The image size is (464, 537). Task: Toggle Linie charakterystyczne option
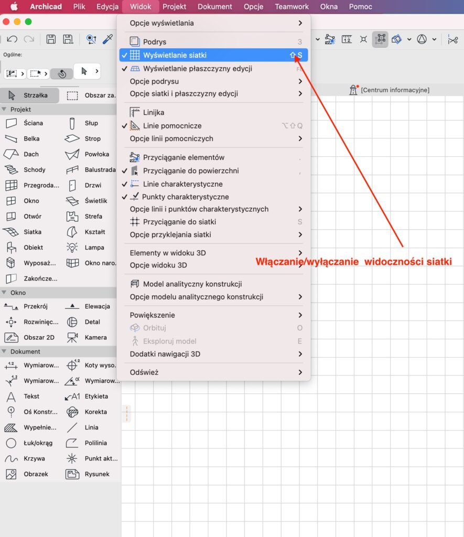(213, 184)
